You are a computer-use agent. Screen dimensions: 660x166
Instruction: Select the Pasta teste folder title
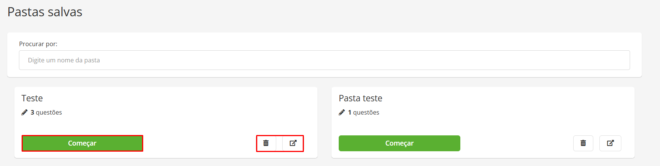pos(360,98)
